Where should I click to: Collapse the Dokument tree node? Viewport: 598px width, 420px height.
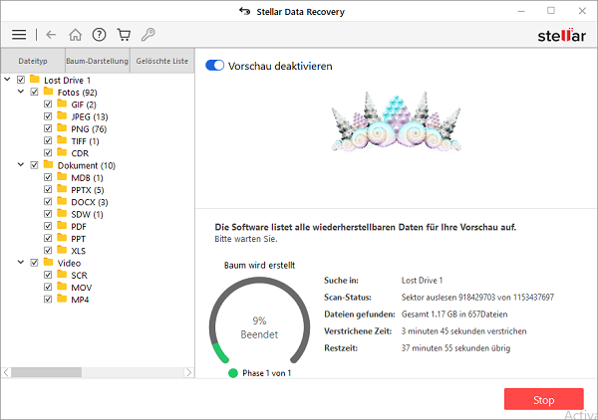[x=21, y=164]
